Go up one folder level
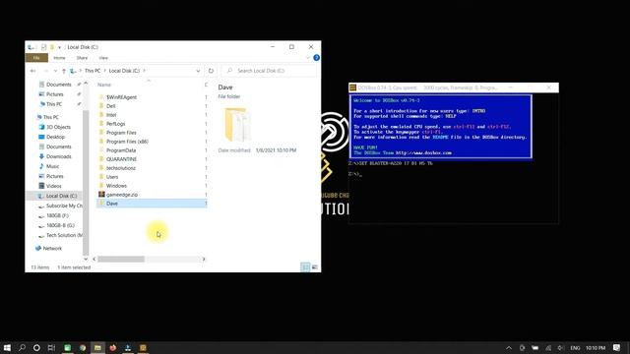Screen dimensions: 630x354 pos(63,71)
